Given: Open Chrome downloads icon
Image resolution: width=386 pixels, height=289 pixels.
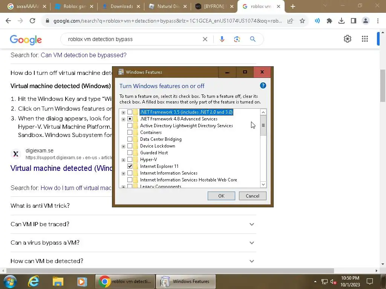Looking at the screenshot, I should 342,21.
